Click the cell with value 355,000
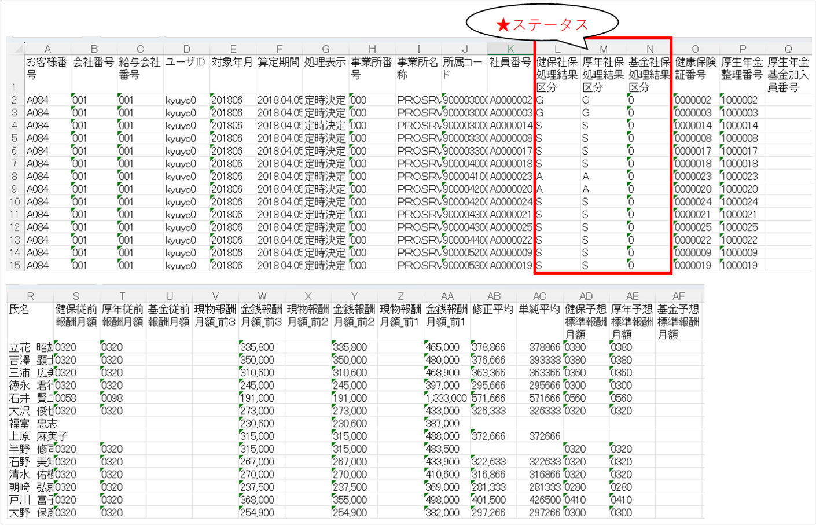Image resolution: width=816 pixels, height=525 pixels. [x=354, y=500]
